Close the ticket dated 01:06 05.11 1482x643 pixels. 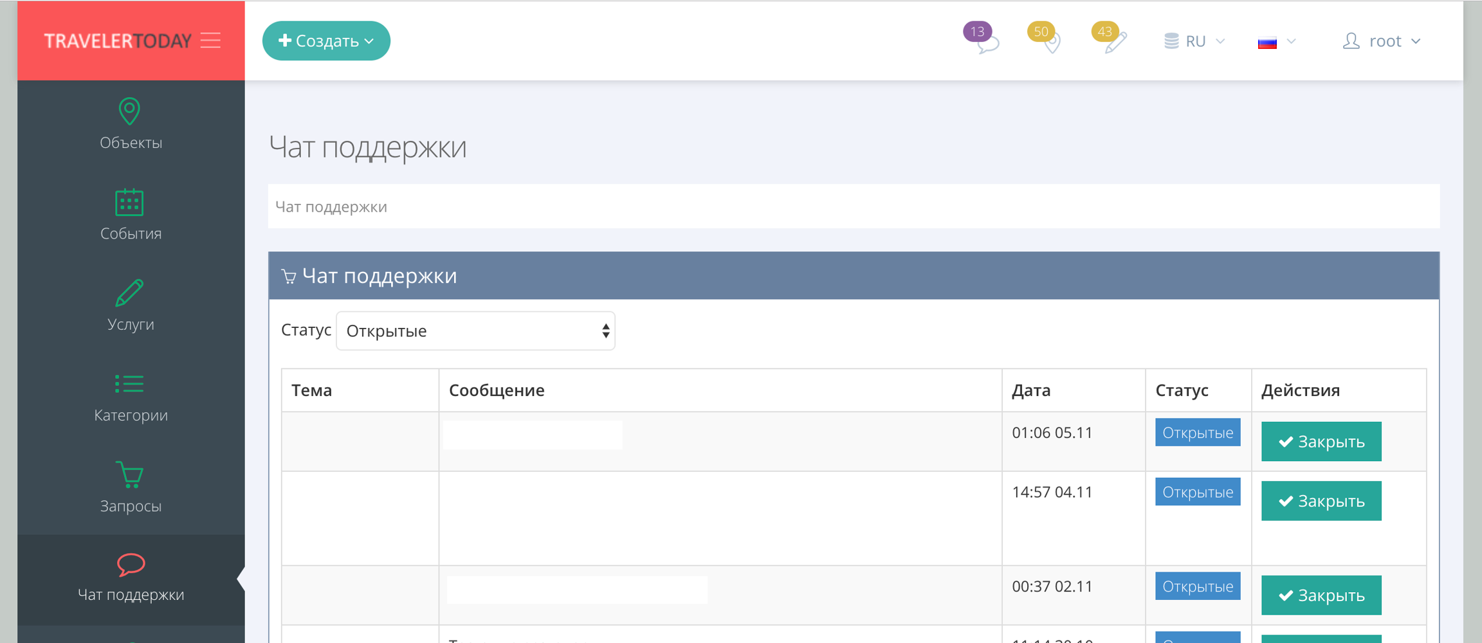[1321, 442]
